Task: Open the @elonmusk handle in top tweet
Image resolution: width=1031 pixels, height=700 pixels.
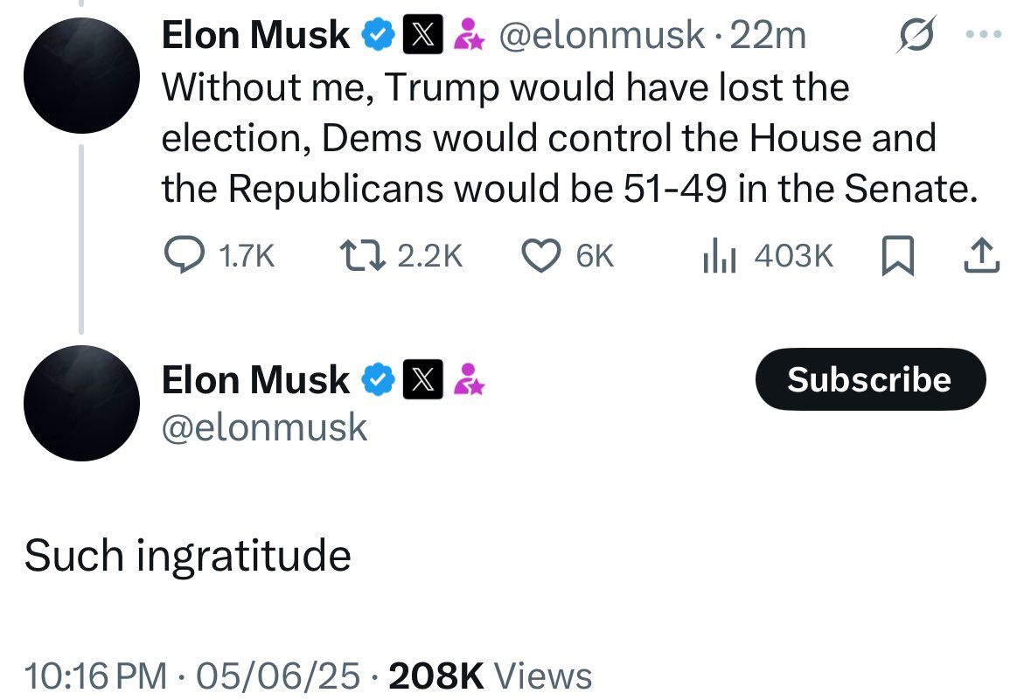Action: click(602, 34)
